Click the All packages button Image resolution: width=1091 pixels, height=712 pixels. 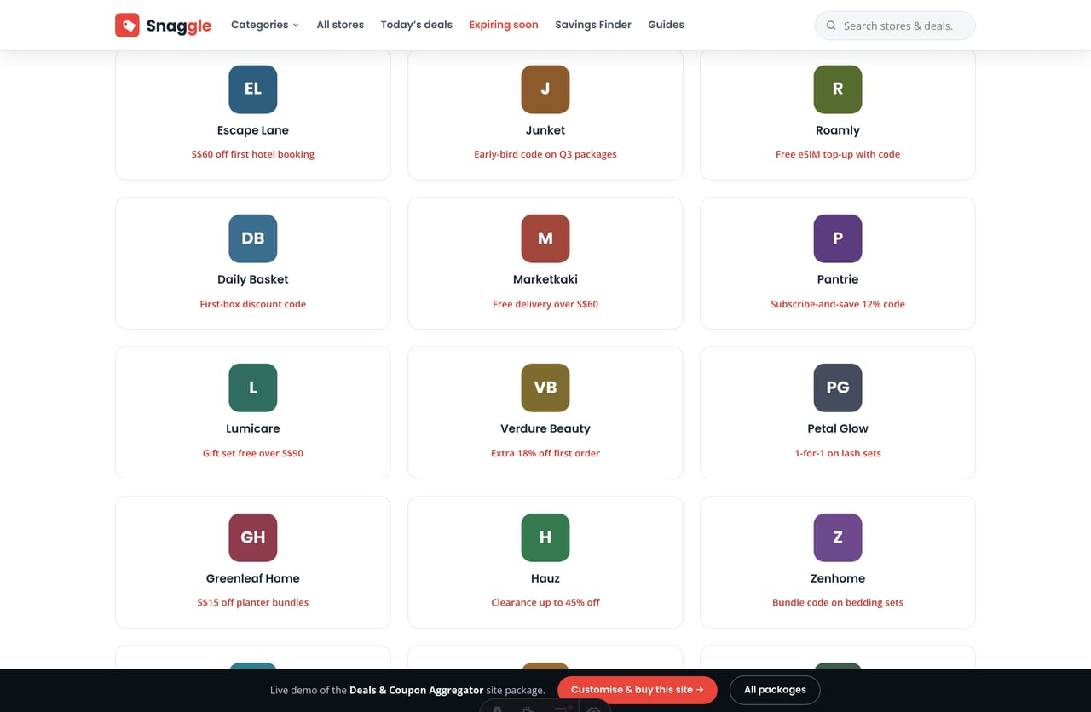coord(775,690)
